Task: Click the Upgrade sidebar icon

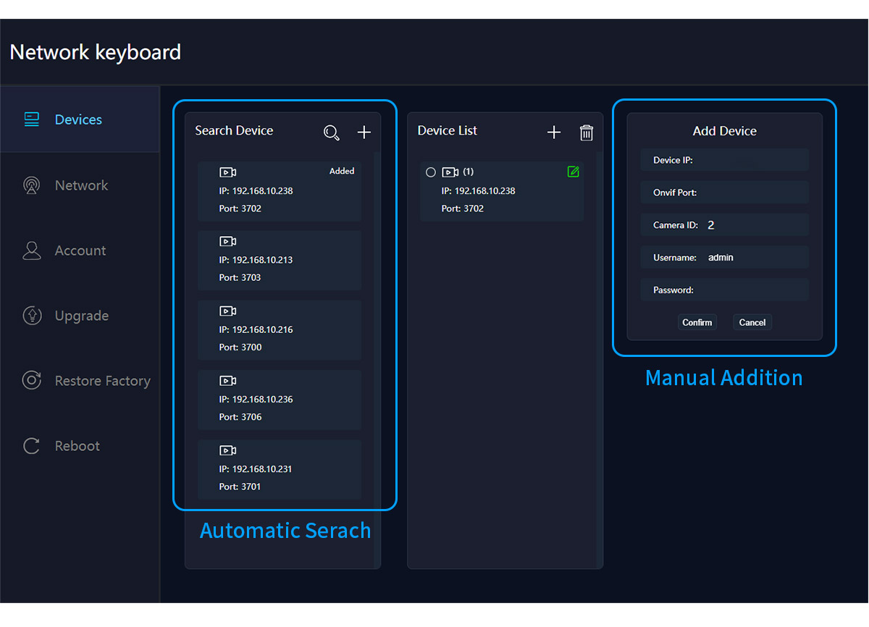Action: pyautogui.click(x=31, y=316)
